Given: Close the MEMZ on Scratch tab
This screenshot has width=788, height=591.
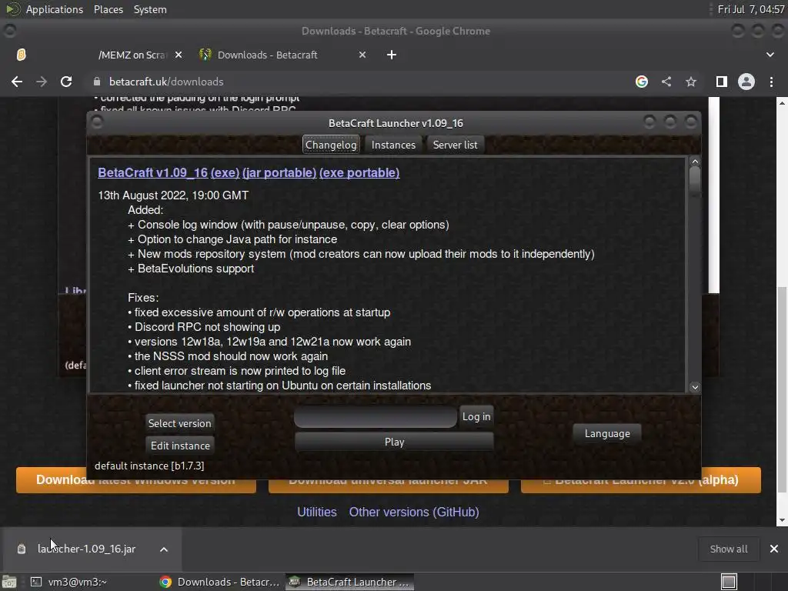Looking at the screenshot, I should (x=179, y=55).
